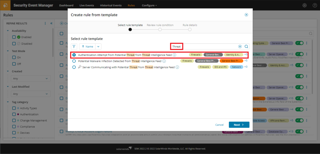Image resolution: width=320 pixels, height=154 pixels.
Task: Click the Security Event Manager logo icon
Action: pos(5,5)
